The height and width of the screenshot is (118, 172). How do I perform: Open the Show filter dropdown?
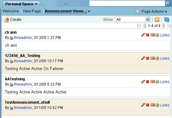[133, 20]
